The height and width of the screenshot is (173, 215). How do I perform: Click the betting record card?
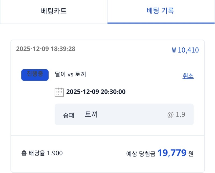pyautogui.click(x=107, y=104)
